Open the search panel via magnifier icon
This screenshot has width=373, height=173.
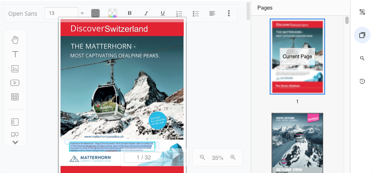point(362,58)
